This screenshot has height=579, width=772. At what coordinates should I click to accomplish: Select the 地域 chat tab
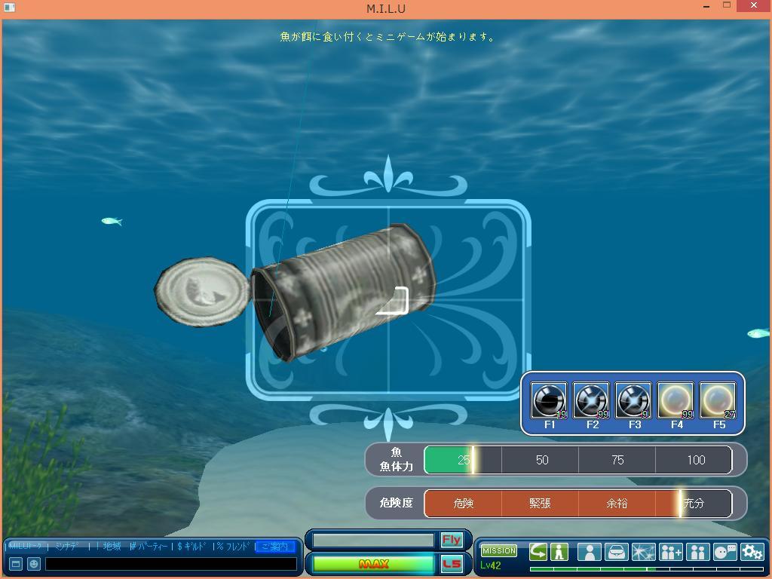(x=112, y=546)
